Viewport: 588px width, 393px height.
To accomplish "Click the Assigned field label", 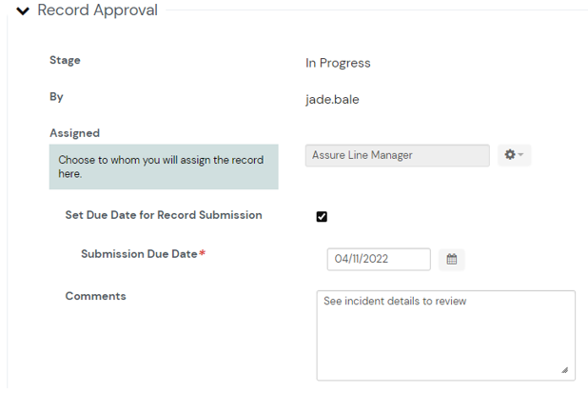I will (74, 133).
